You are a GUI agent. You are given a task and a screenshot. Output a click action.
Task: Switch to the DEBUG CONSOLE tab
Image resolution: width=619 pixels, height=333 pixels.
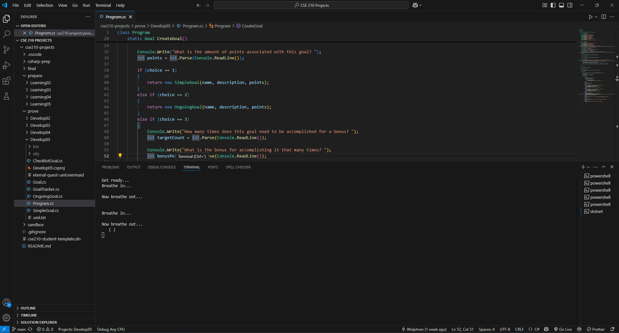click(162, 167)
